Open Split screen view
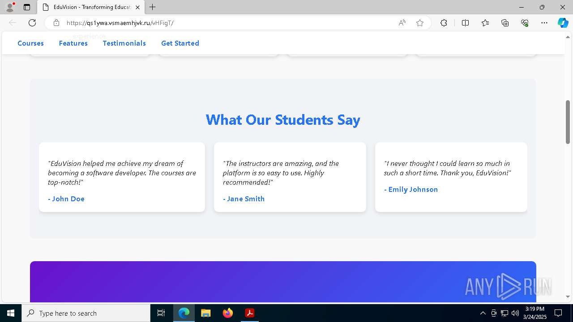The image size is (573, 322). 465,23
